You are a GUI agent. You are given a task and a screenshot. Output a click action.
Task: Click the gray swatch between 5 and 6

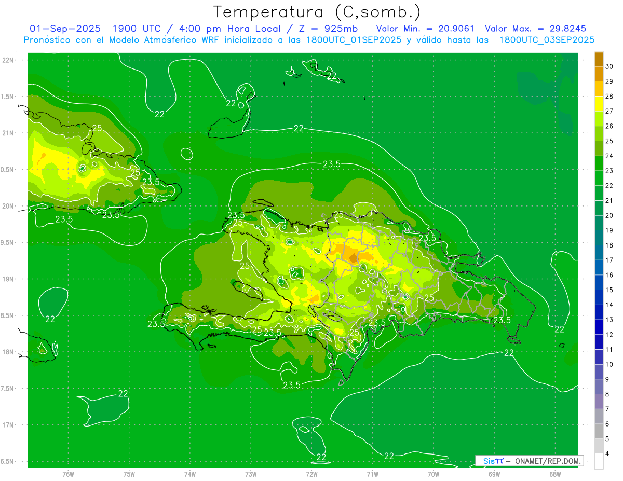tap(599, 431)
